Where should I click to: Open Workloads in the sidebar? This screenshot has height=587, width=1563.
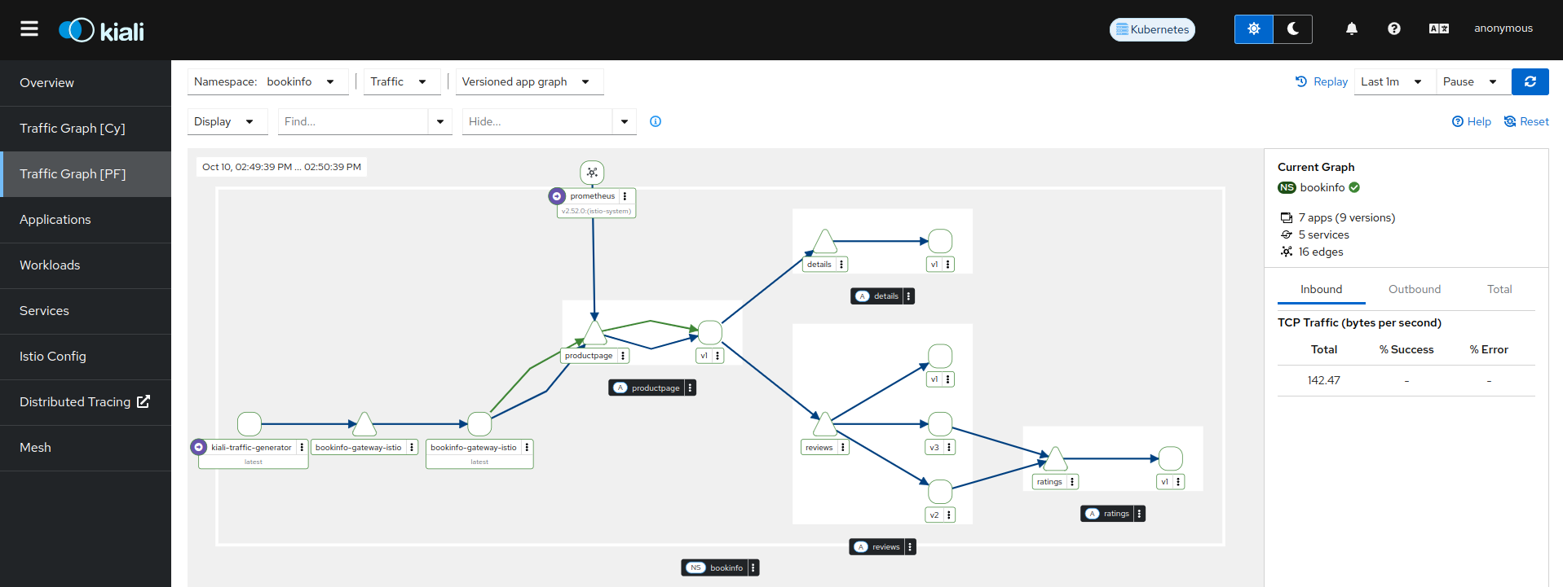point(50,265)
